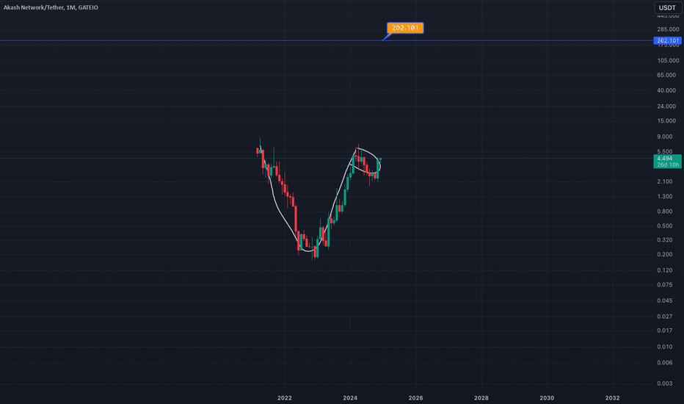This screenshot has height=404, width=684.
Task: Click the 2.100 price axis label
Action: (665, 181)
